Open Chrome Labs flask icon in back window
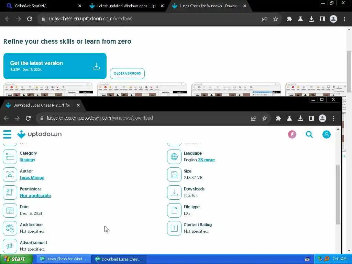Screen dimensions: 352x264 point(300,19)
